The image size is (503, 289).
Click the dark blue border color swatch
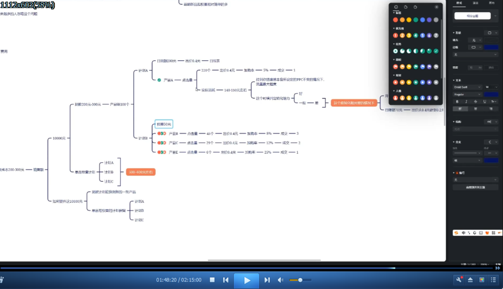tap(491, 47)
